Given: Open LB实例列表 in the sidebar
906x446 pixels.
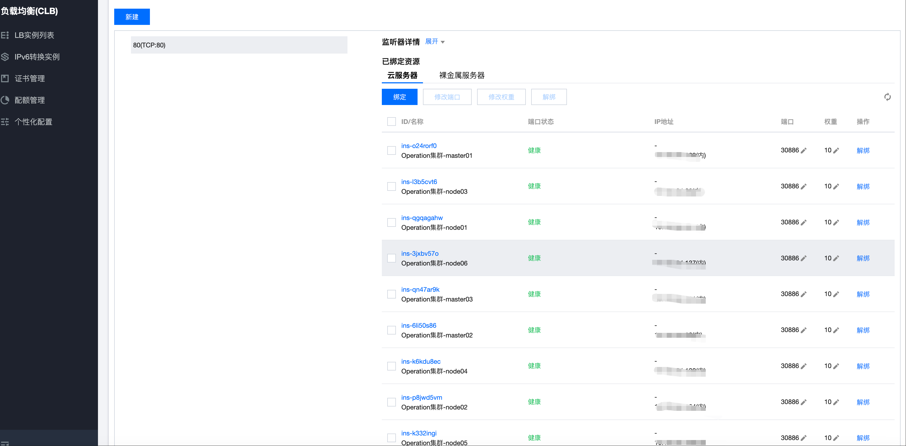Looking at the screenshot, I should click(x=34, y=35).
